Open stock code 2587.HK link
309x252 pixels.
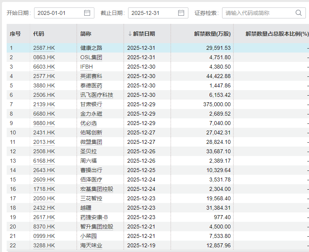point(44,48)
